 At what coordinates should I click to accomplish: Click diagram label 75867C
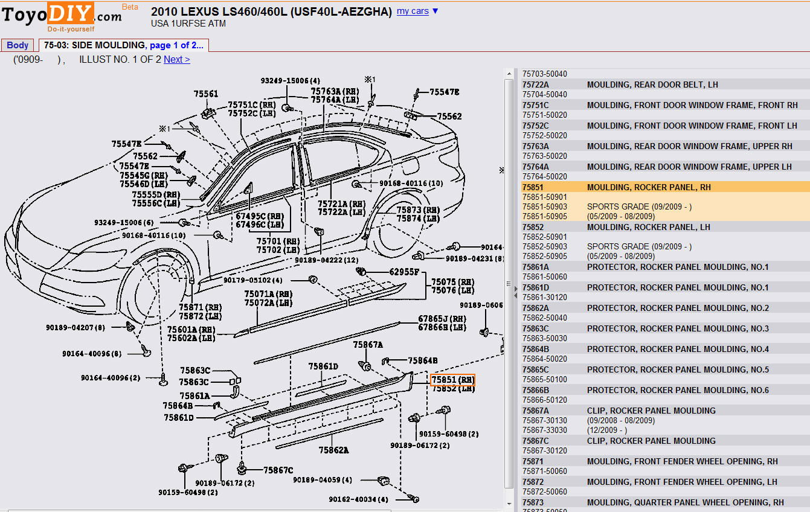click(278, 470)
